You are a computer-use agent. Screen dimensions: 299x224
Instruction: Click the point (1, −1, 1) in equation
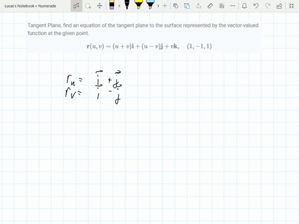point(199,46)
